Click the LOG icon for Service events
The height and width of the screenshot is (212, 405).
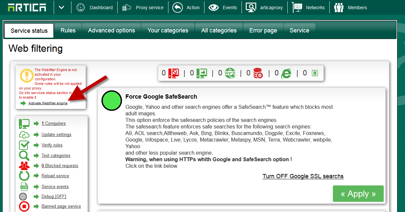pos(24,187)
